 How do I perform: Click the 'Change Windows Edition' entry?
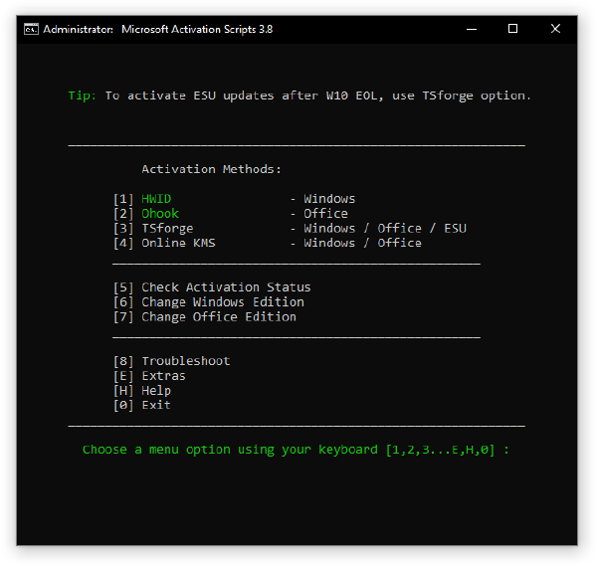[x=223, y=302]
